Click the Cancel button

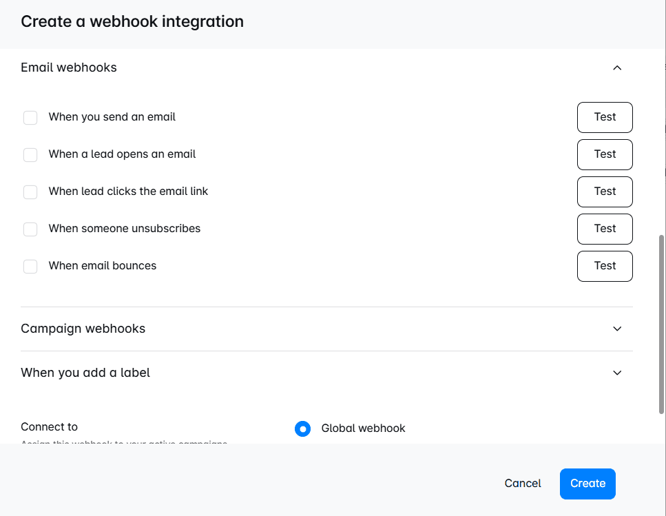point(522,484)
